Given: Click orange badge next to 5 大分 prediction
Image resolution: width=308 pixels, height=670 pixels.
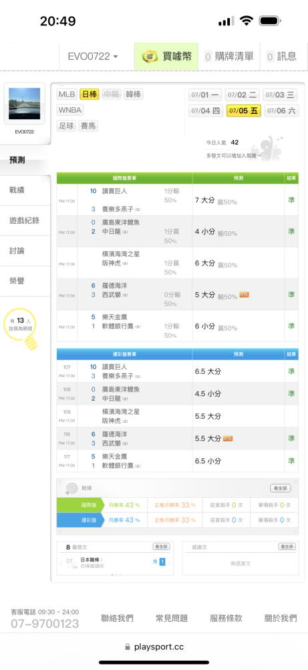Looking at the screenshot, I should (244, 294).
